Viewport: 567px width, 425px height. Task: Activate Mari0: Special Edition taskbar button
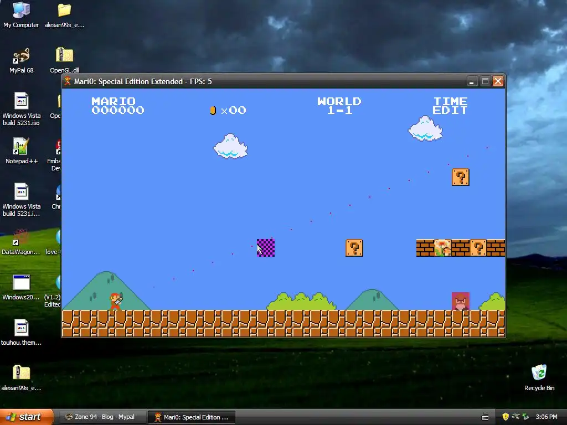[192, 417]
